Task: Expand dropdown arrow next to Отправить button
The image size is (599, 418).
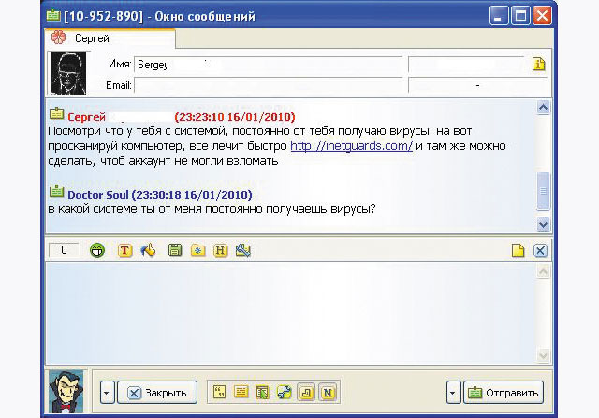Action: [x=454, y=392]
